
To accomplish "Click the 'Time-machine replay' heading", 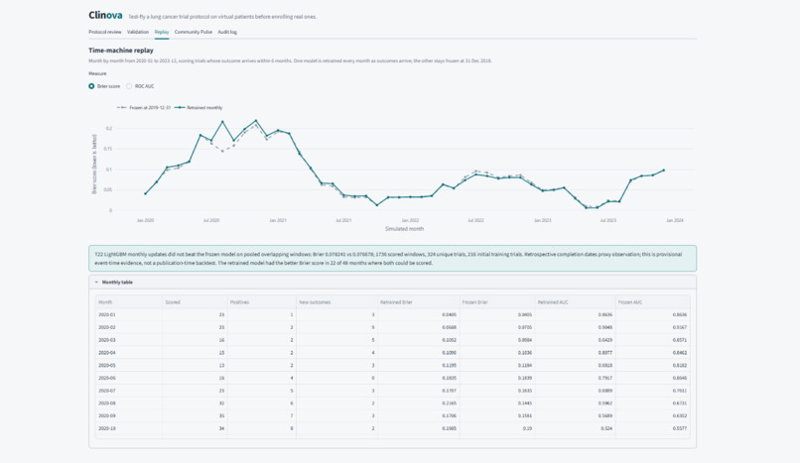I will (121, 51).
